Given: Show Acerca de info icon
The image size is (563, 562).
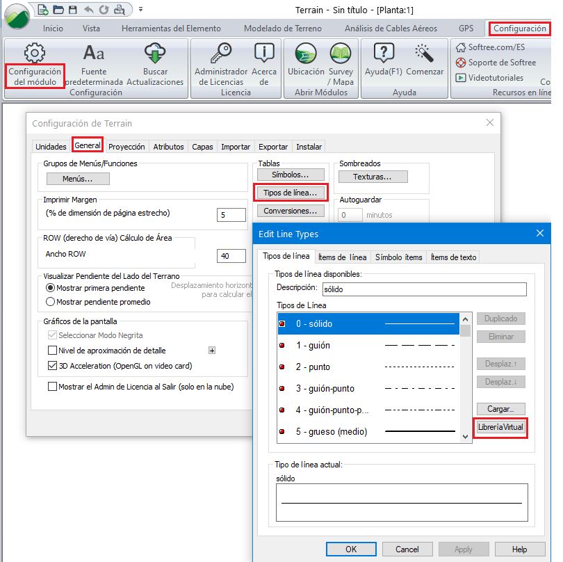Looking at the screenshot, I should point(264,53).
